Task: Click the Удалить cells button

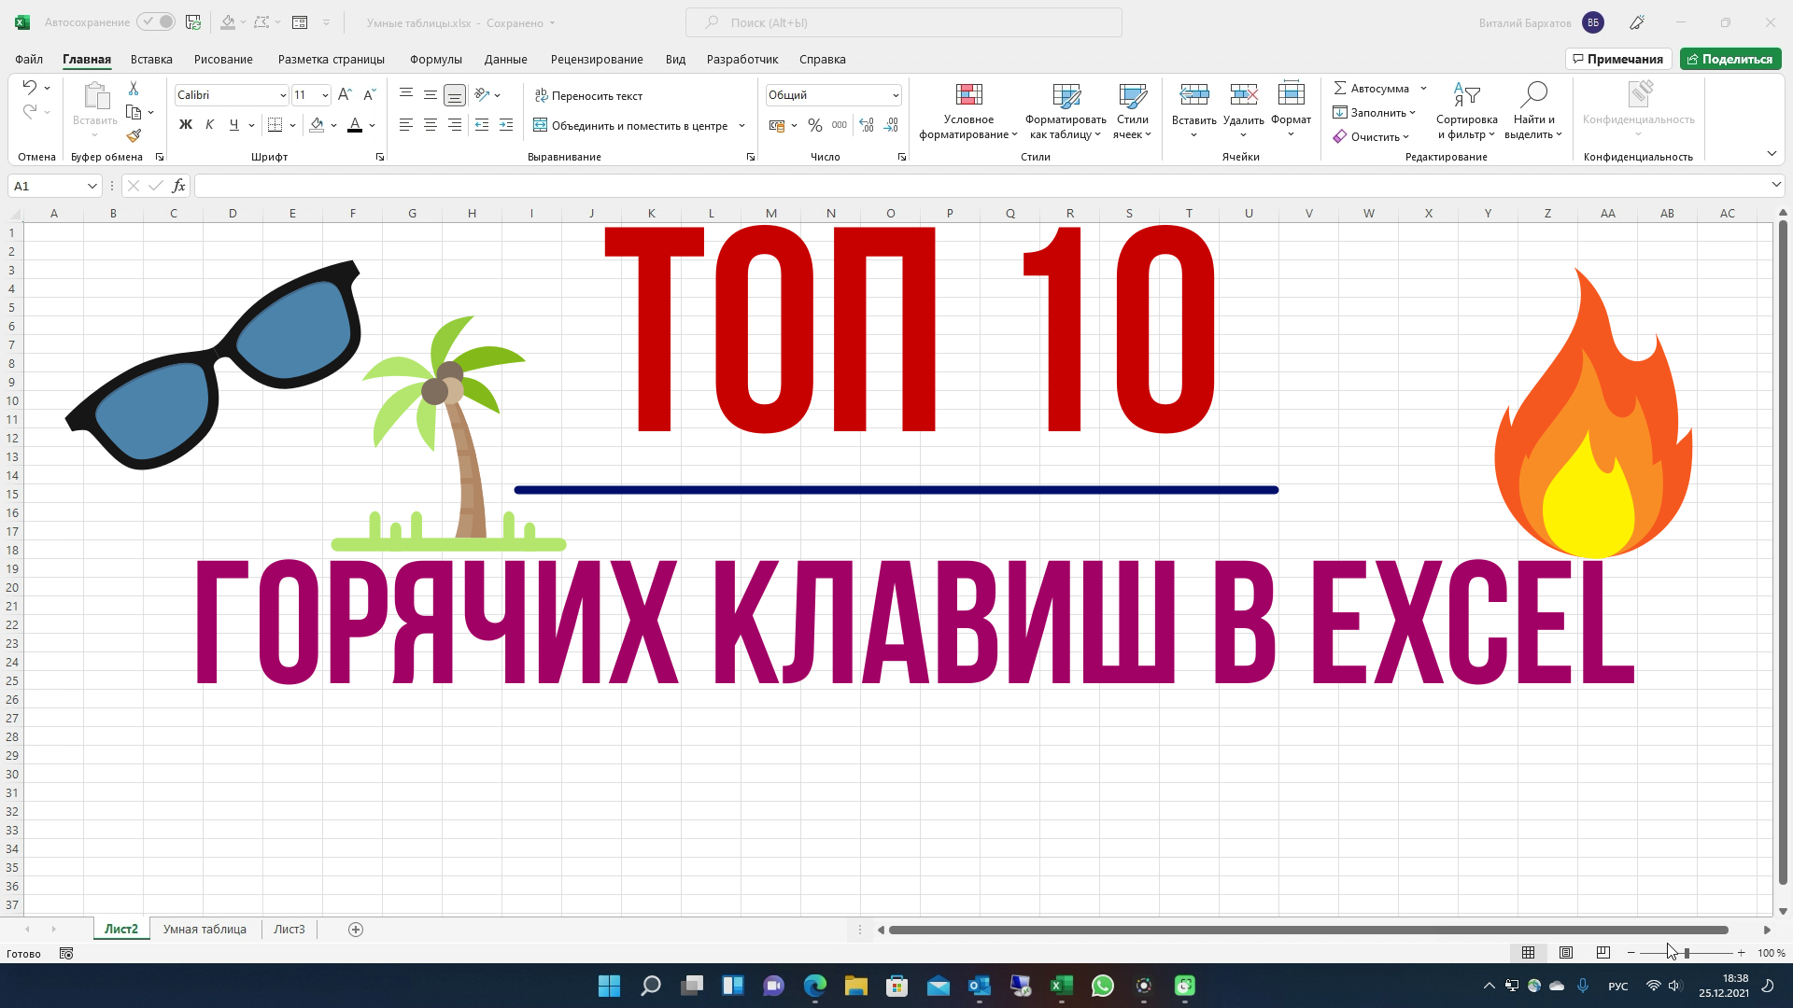Action: (1243, 112)
